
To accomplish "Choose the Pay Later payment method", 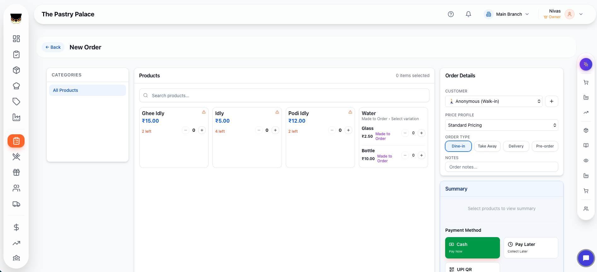I will point(531,248).
